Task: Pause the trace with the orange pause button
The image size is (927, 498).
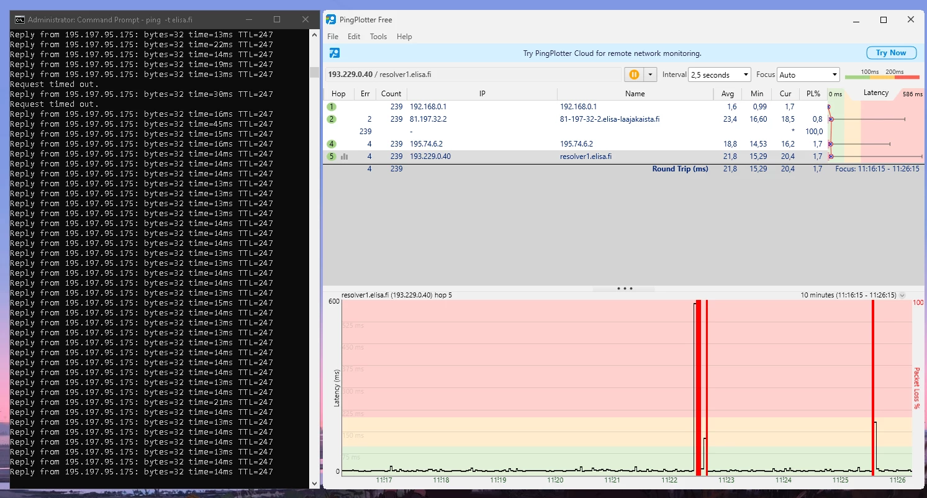Action: (634, 75)
